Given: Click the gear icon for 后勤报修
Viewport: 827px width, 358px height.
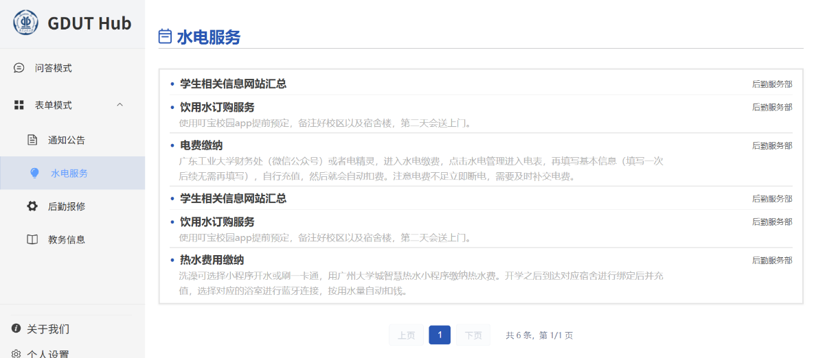Looking at the screenshot, I should click(32, 206).
